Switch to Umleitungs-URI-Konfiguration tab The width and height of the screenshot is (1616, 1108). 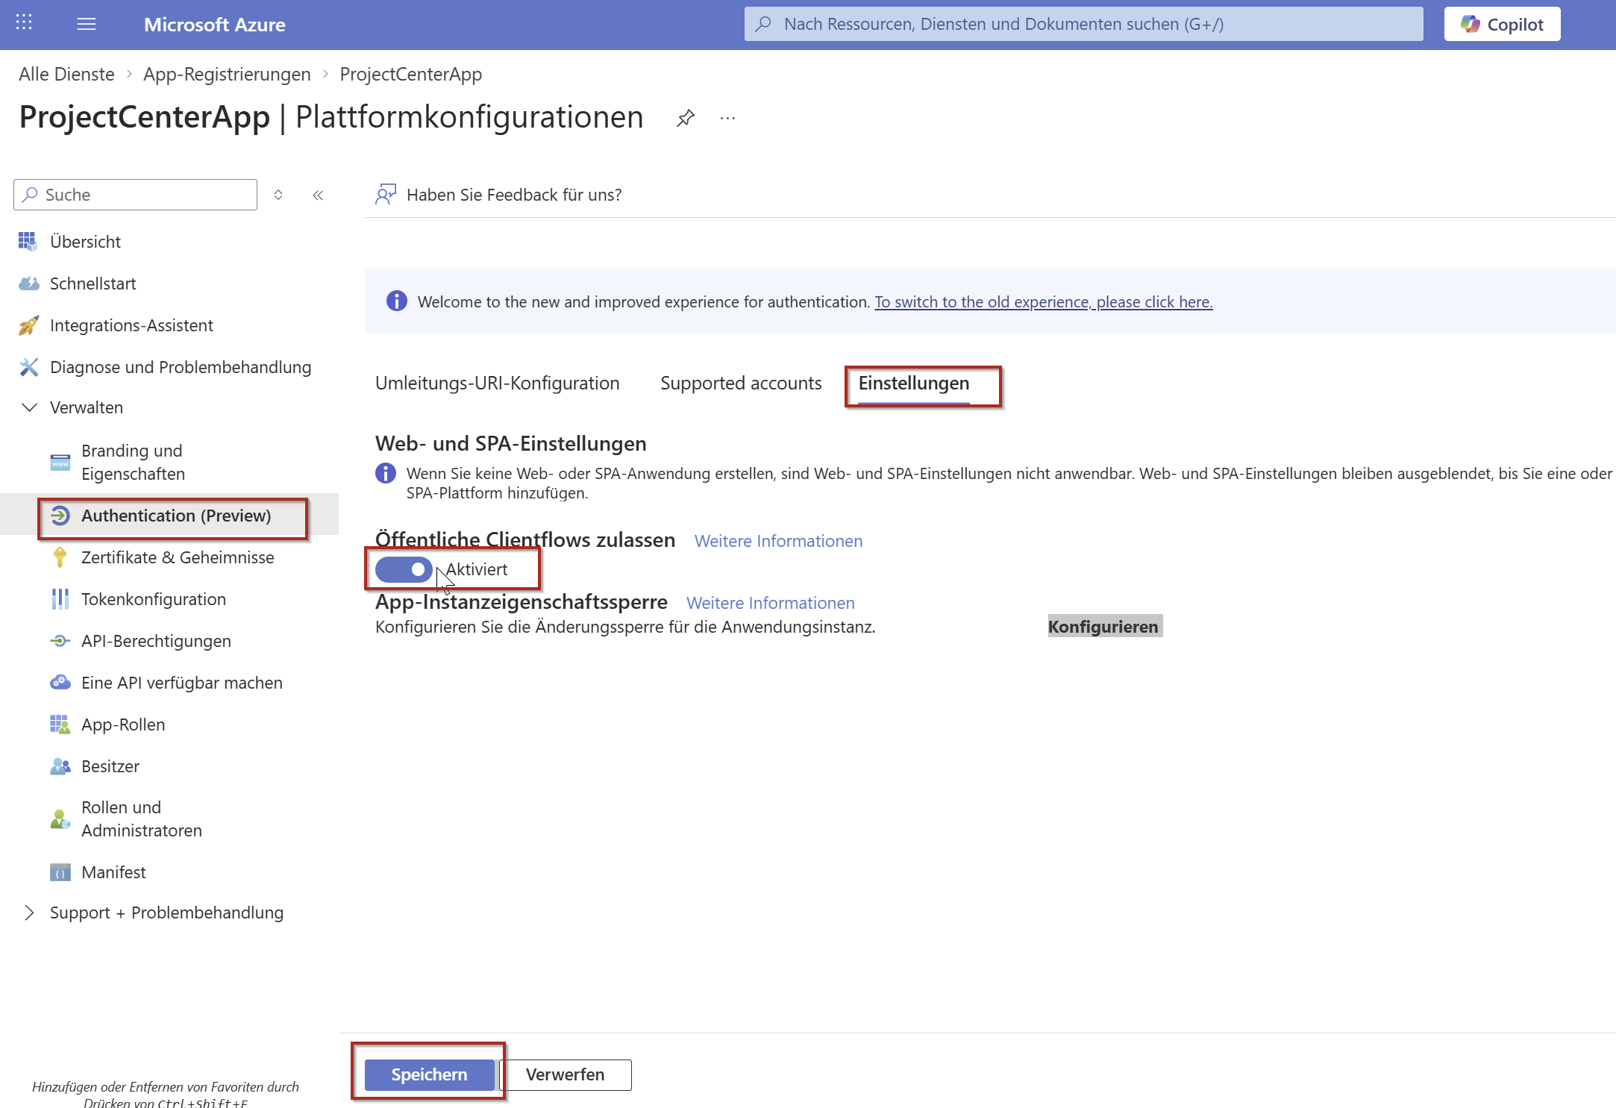[498, 384]
